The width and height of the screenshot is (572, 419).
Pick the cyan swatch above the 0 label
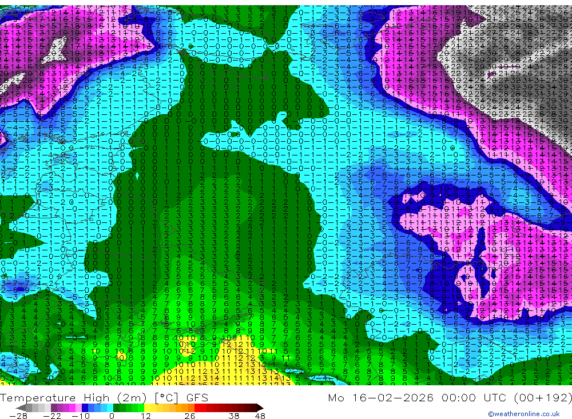click(x=110, y=408)
